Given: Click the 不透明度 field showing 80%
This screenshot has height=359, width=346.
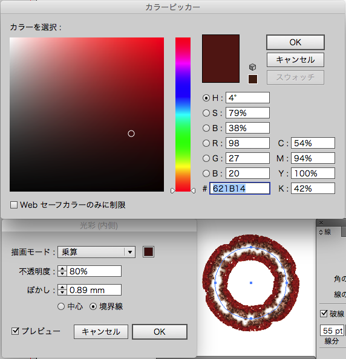Looking at the screenshot, I should (94, 271).
